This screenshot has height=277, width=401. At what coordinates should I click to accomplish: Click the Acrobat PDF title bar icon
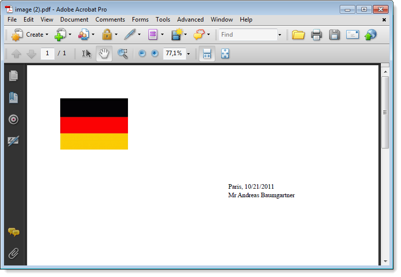[9, 9]
